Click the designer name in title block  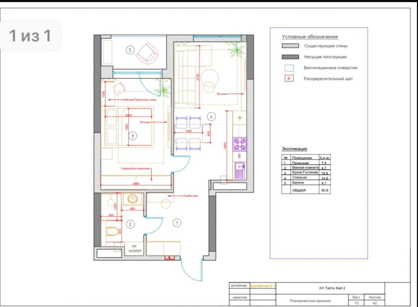click(x=262, y=286)
